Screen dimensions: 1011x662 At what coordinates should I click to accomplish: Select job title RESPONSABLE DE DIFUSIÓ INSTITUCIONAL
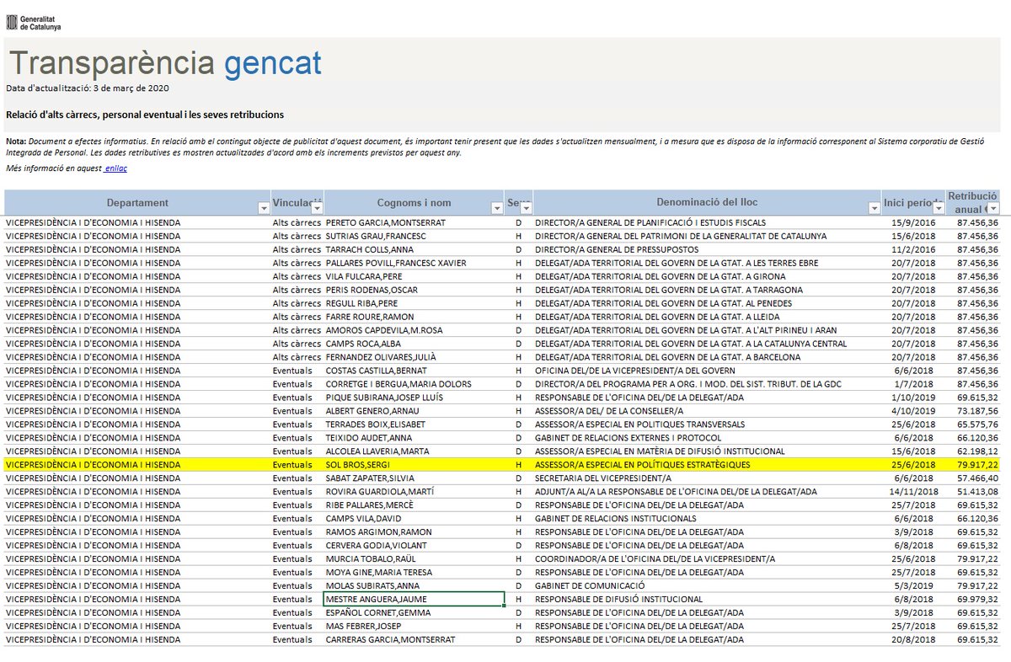pos(618,599)
